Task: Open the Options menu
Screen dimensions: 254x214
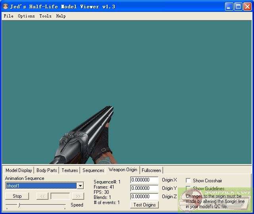Action: coord(26,16)
